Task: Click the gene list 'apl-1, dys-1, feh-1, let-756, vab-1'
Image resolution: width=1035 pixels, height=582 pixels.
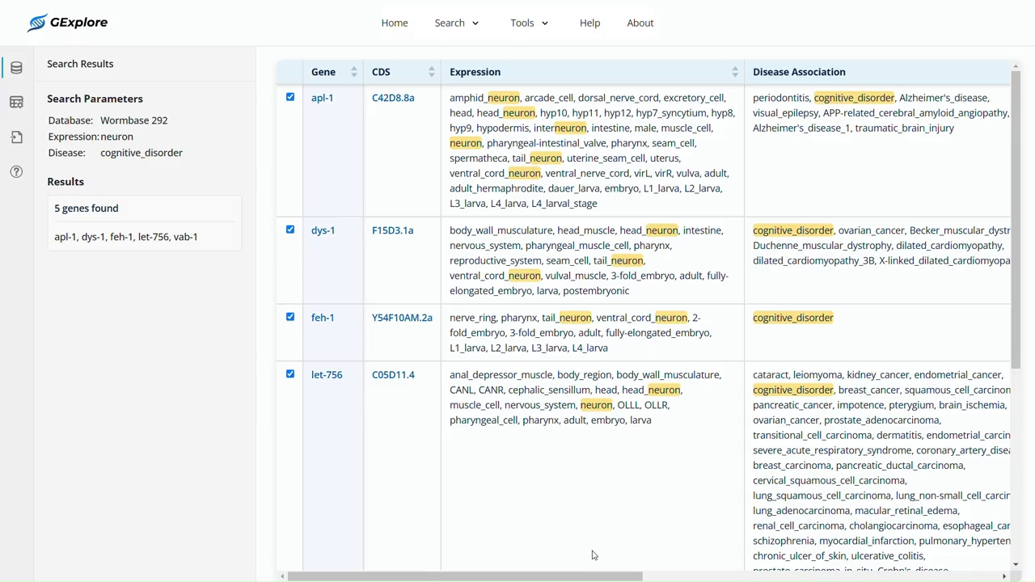Action: (126, 237)
